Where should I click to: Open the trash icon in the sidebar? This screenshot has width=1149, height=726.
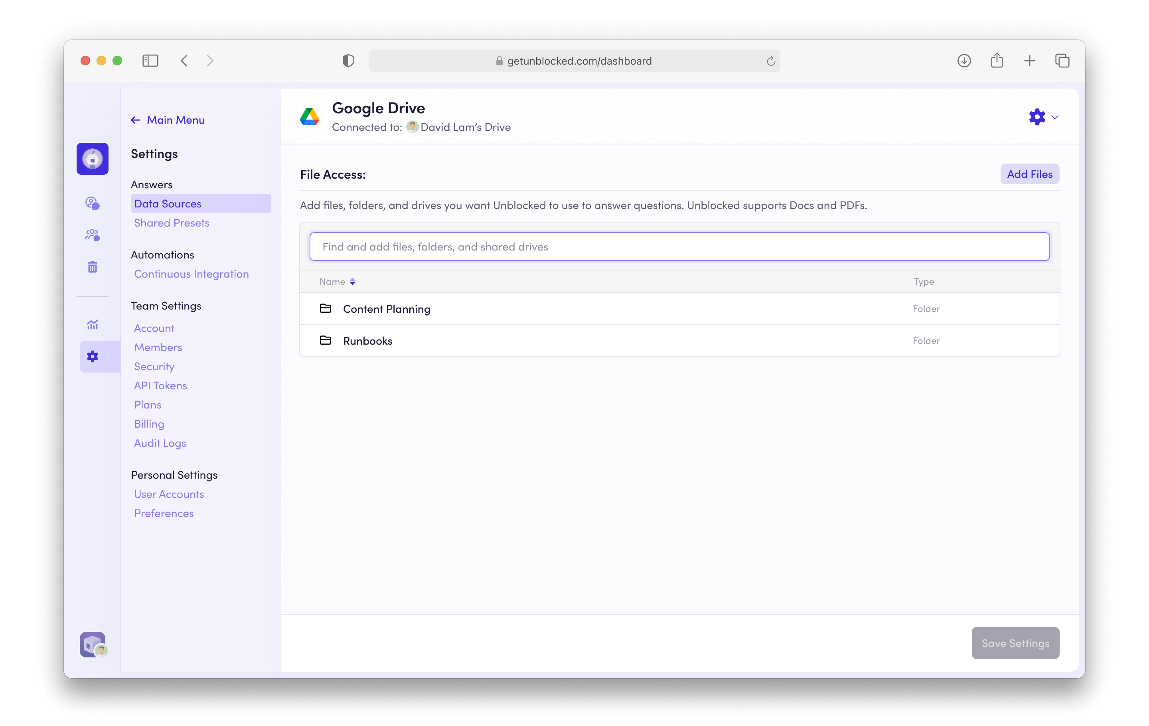(x=92, y=266)
